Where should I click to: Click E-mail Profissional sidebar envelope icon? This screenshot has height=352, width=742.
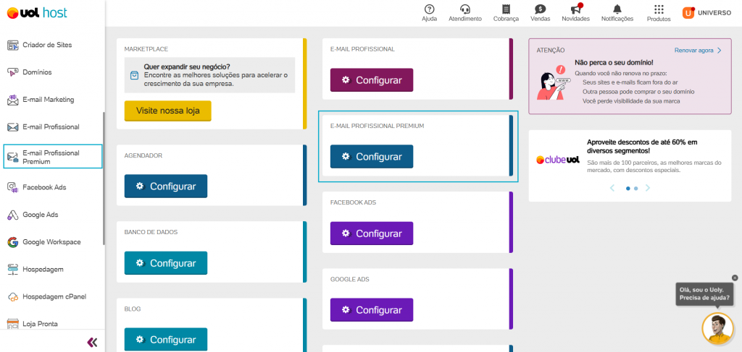13,127
